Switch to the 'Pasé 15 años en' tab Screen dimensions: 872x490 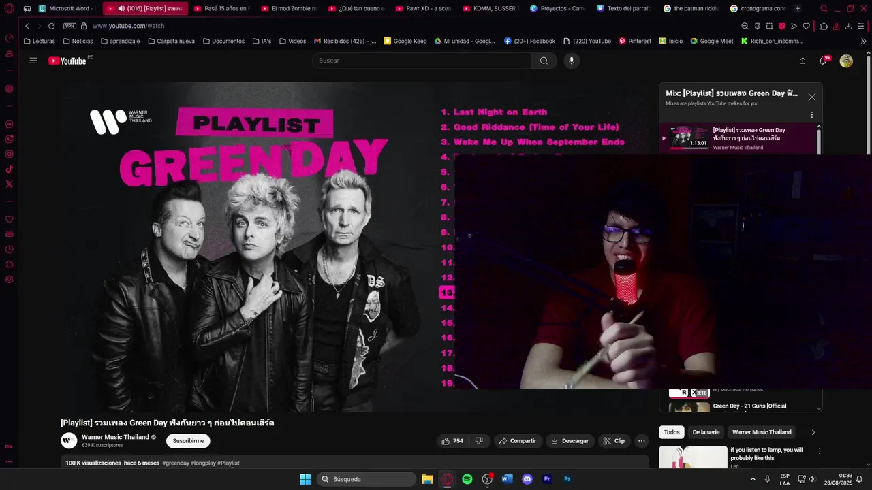(221, 8)
